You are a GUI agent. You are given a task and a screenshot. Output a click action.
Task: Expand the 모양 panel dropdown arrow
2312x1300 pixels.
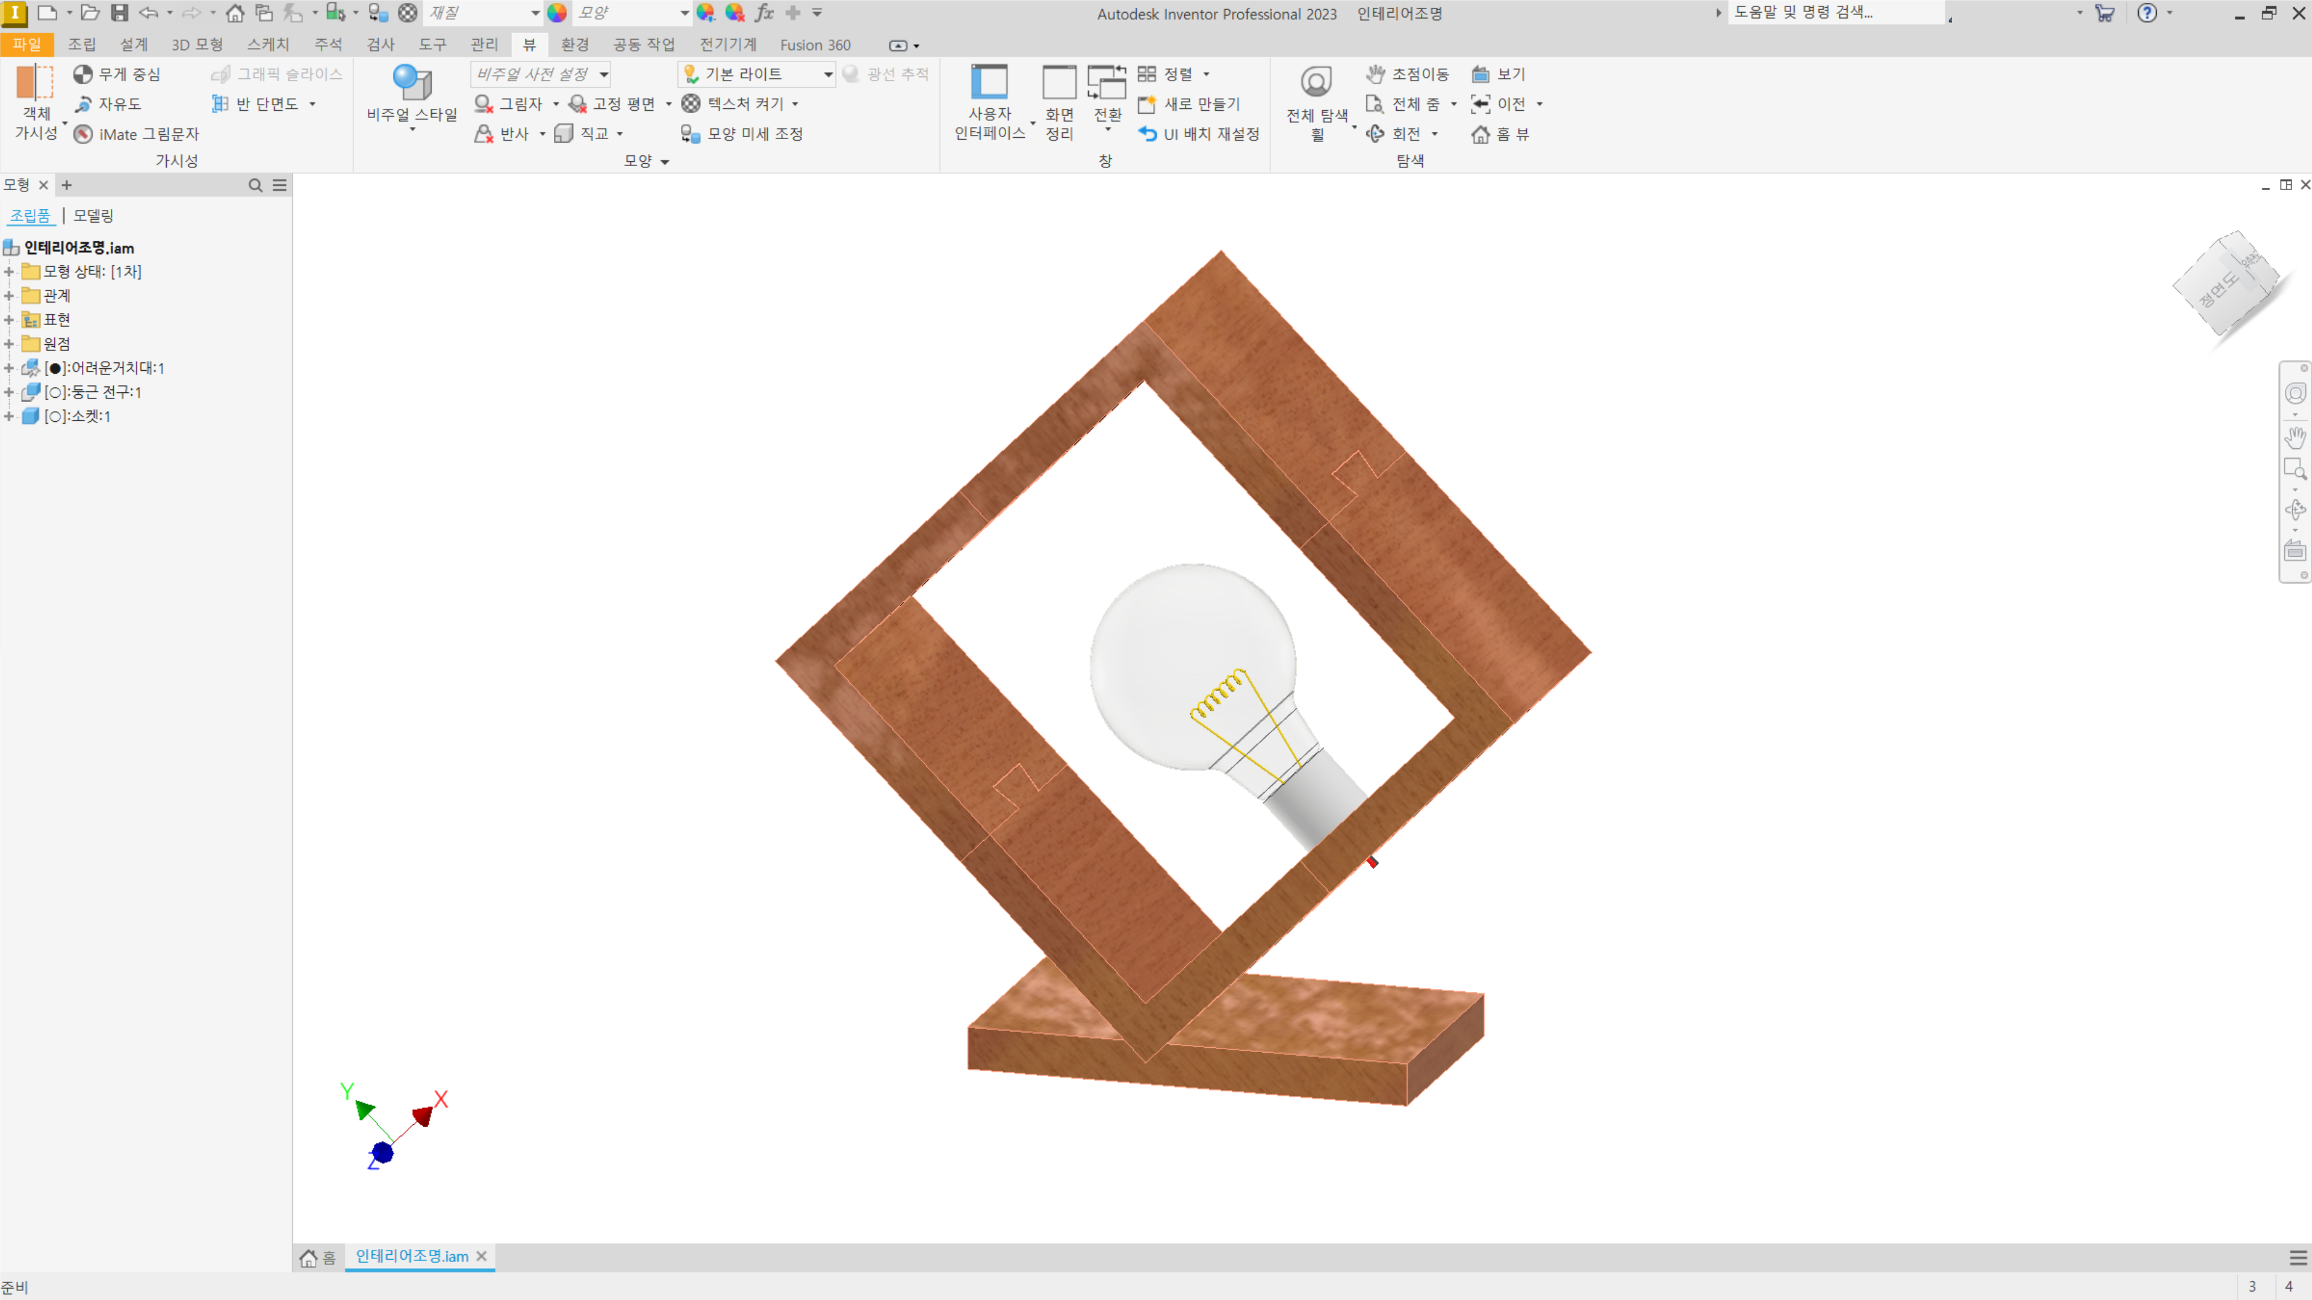tap(665, 161)
